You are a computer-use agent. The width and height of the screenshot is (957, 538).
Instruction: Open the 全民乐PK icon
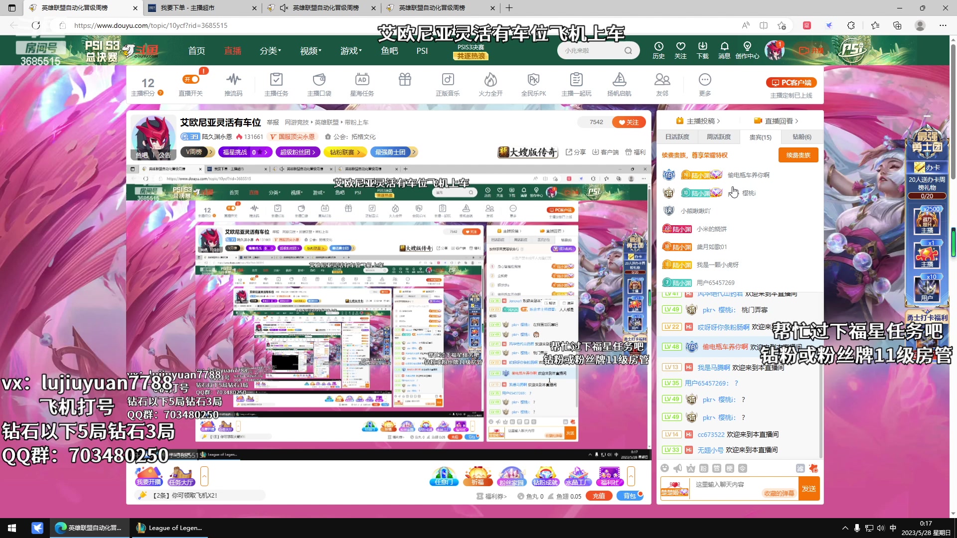pos(533,84)
